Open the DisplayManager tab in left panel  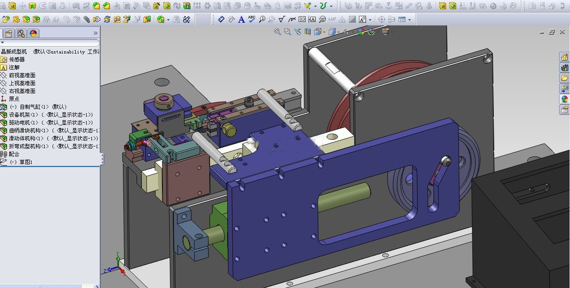coord(33,33)
